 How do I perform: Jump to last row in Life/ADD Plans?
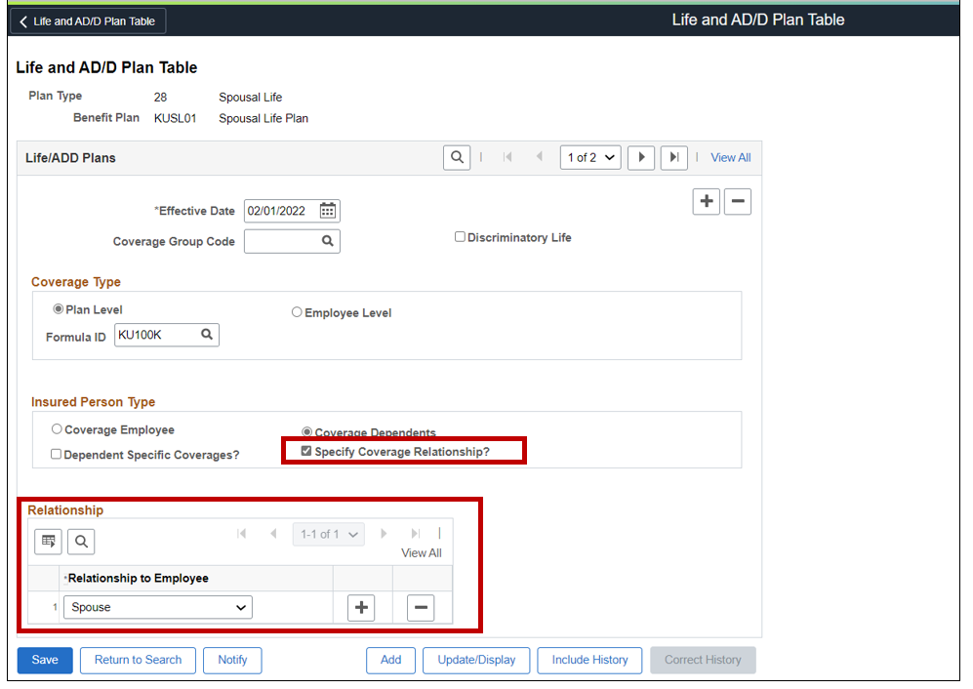674,157
